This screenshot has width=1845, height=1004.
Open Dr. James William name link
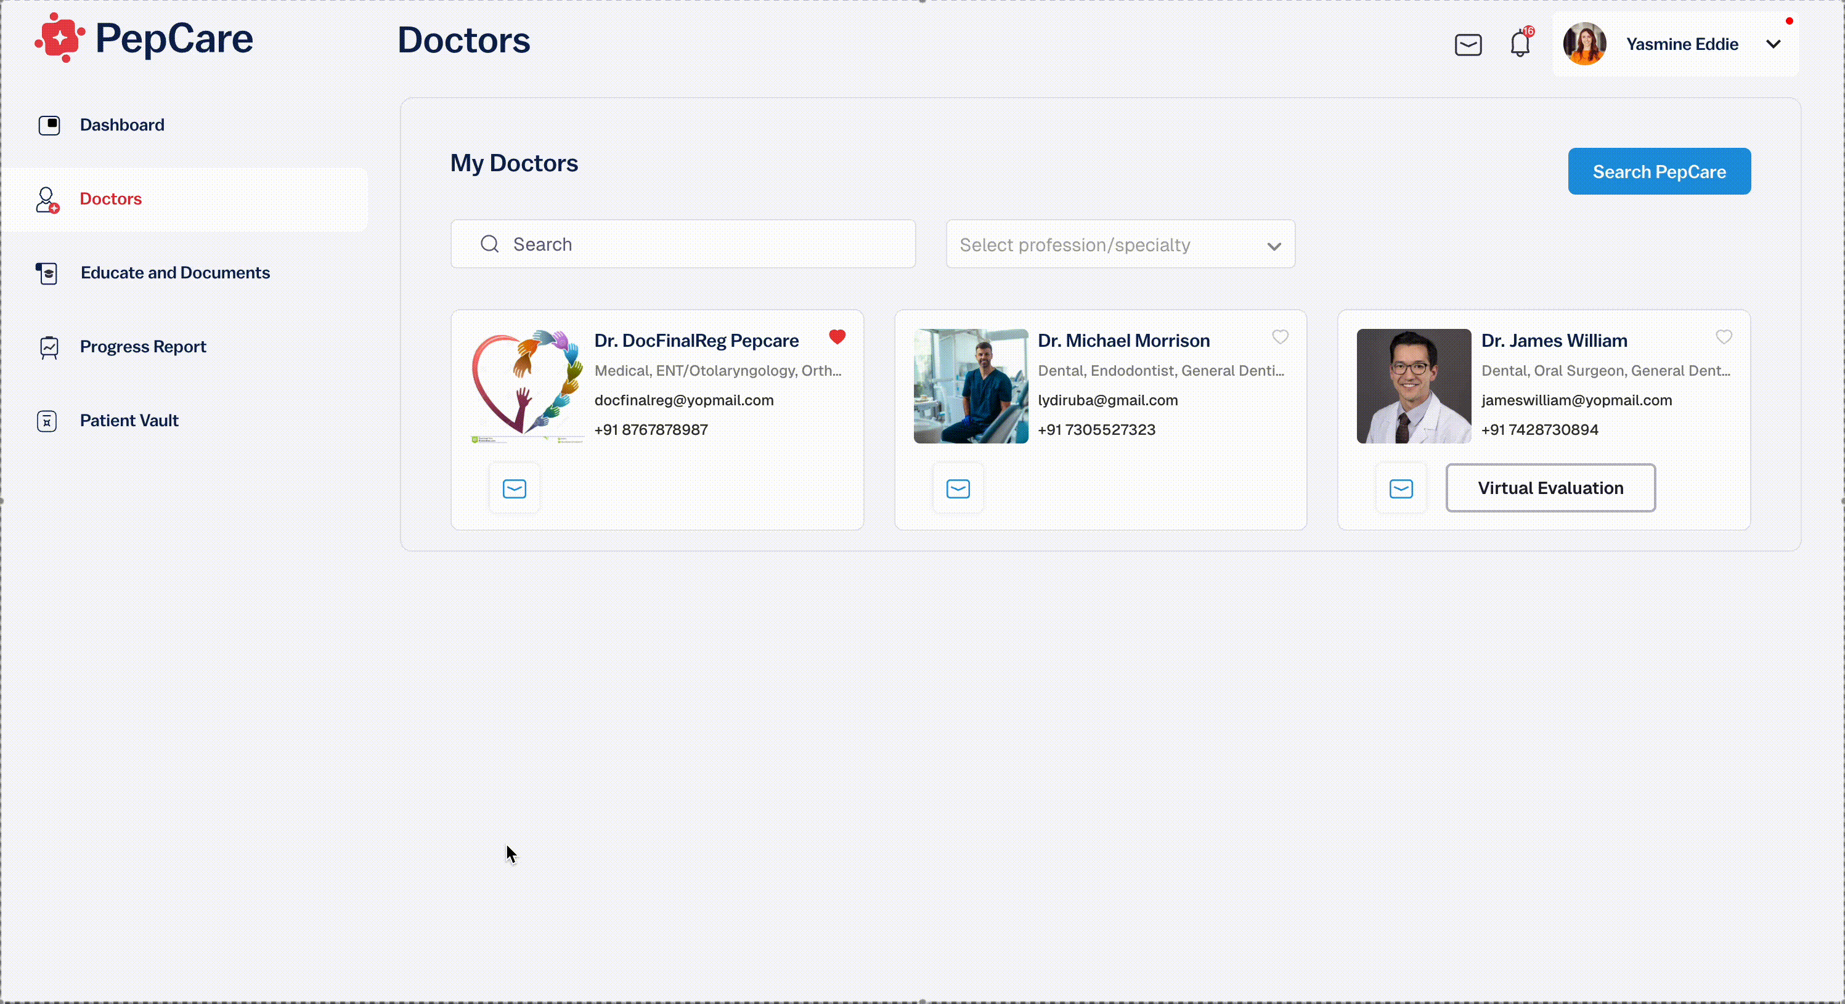point(1554,341)
